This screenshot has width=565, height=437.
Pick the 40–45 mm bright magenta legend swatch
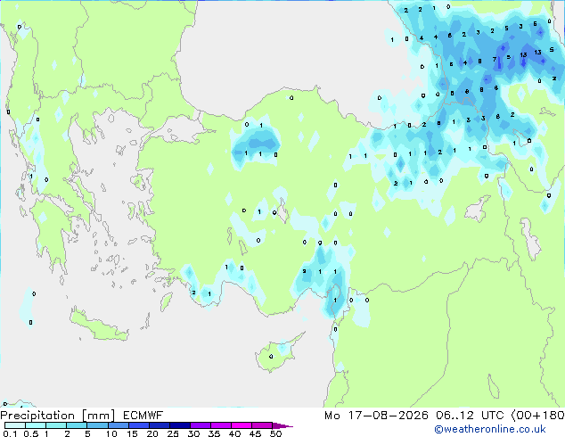(x=242, y=425)
